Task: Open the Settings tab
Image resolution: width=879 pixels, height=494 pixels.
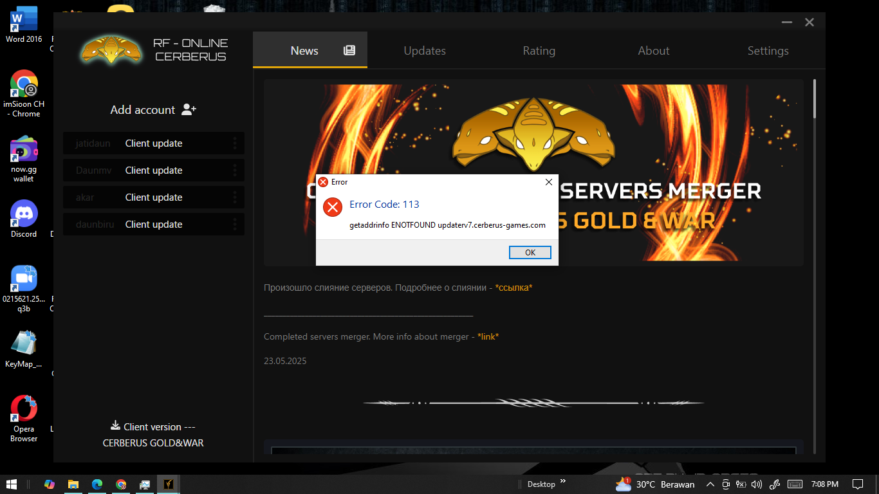Action: pos(768,51)
